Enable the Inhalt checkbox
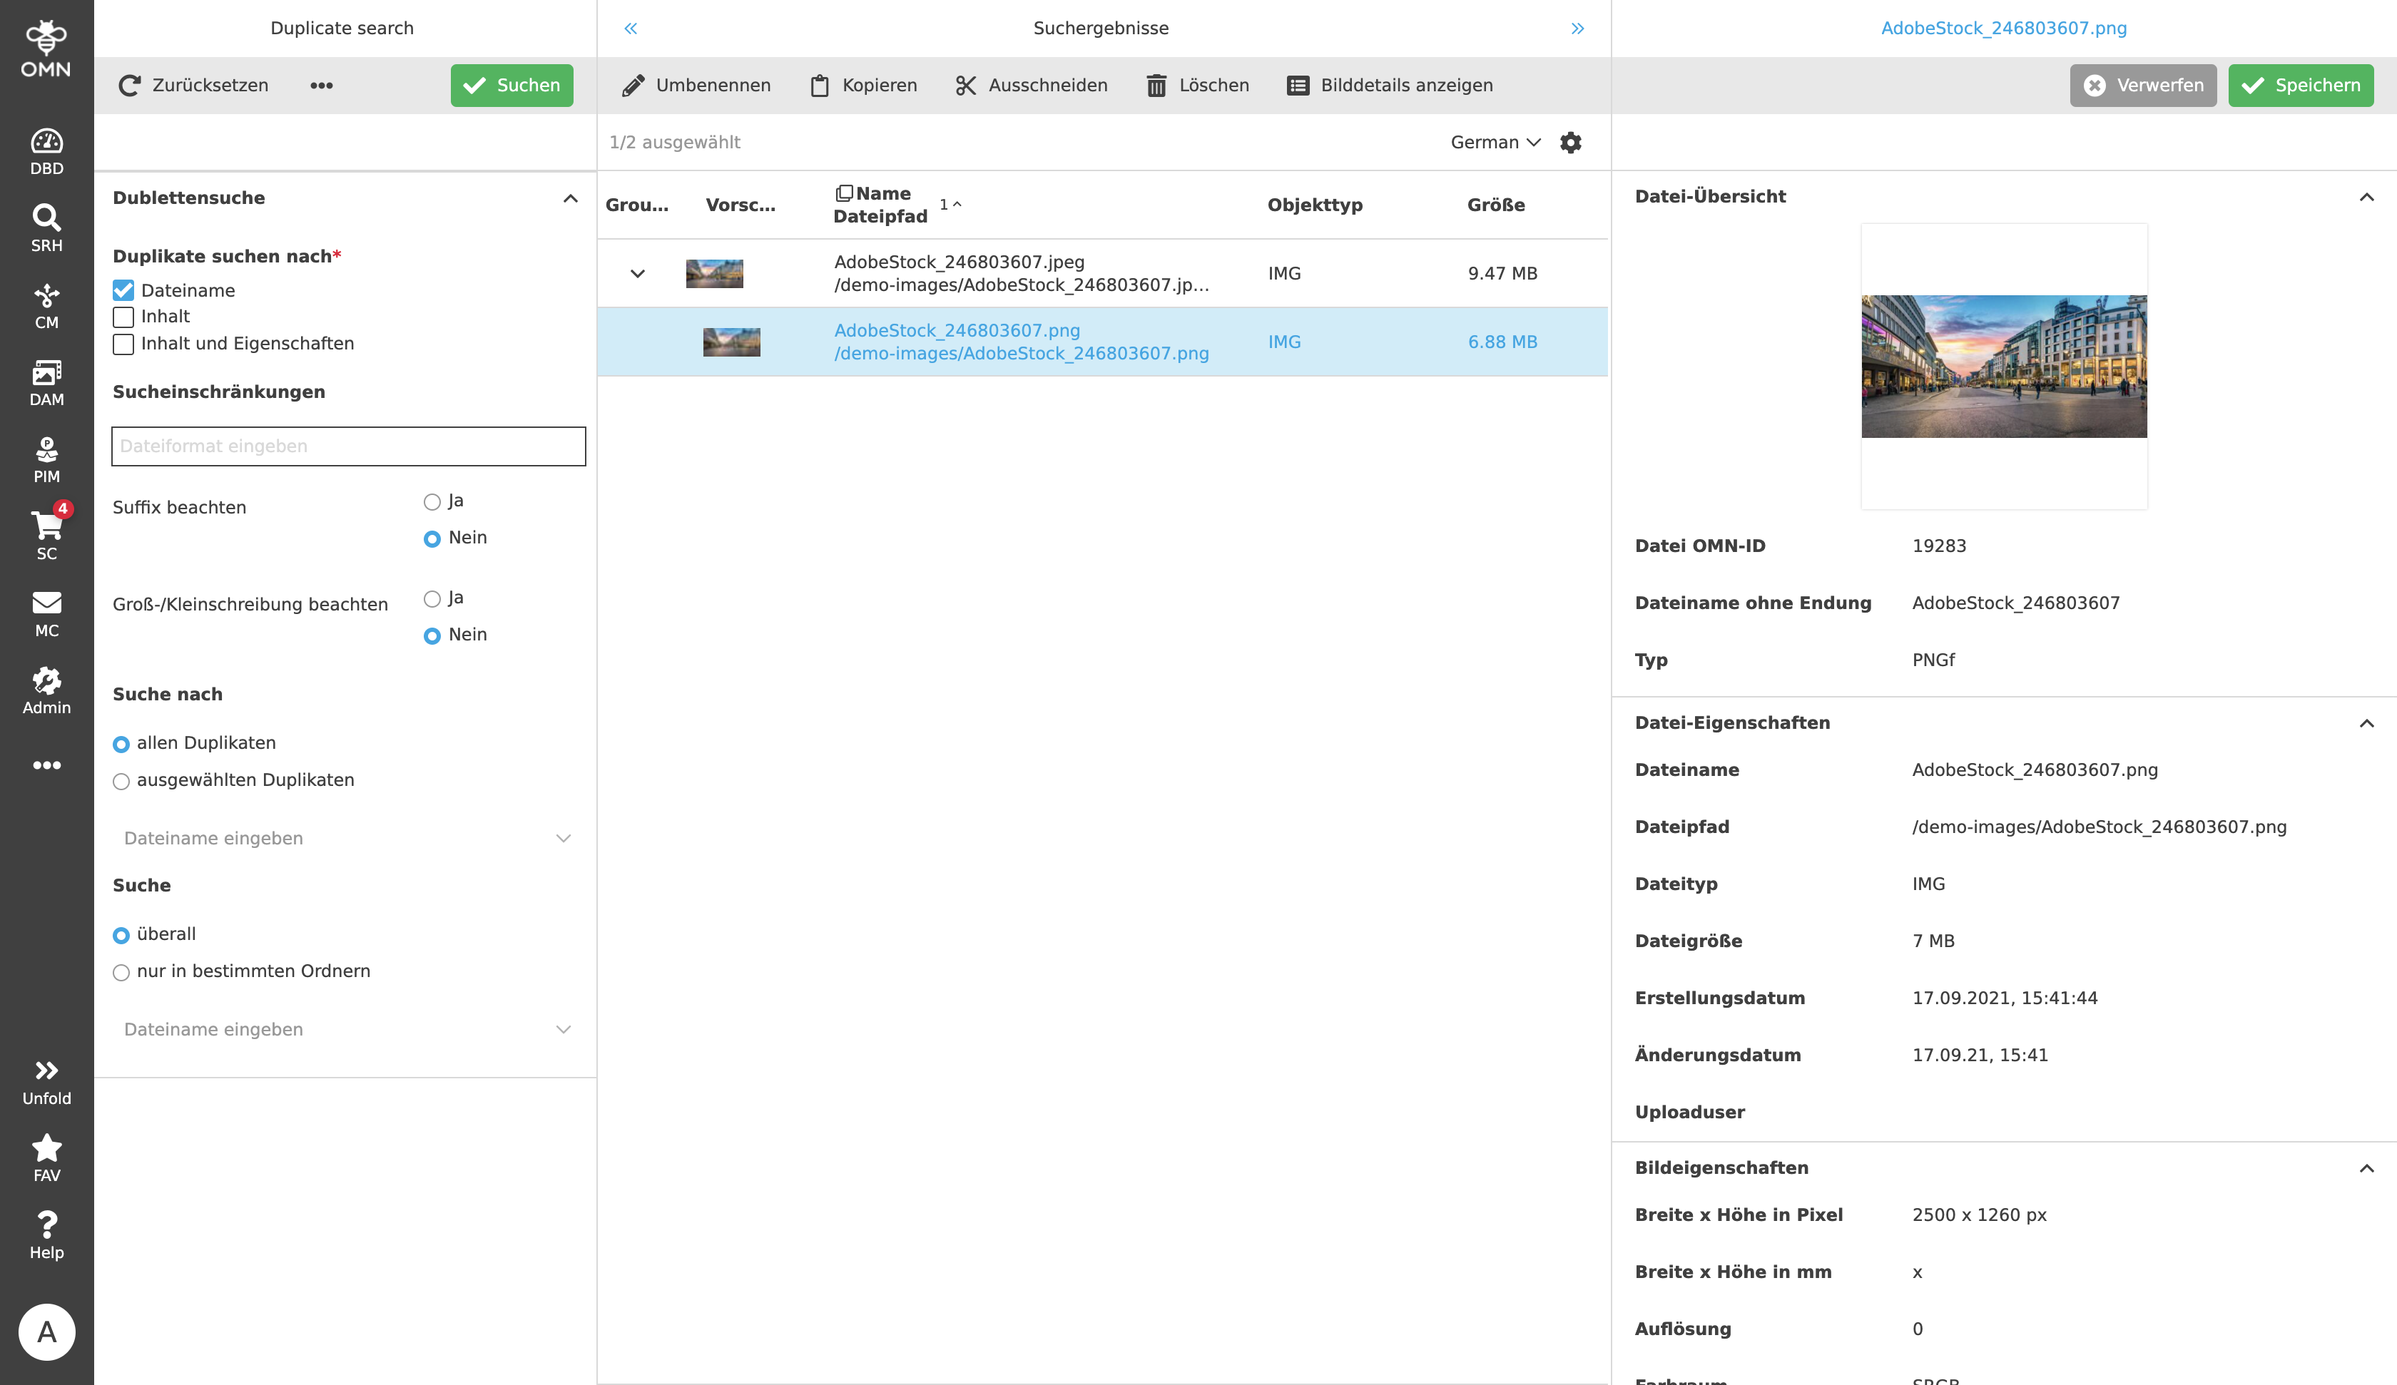Screen dimensions: 2397x1385 123,317
